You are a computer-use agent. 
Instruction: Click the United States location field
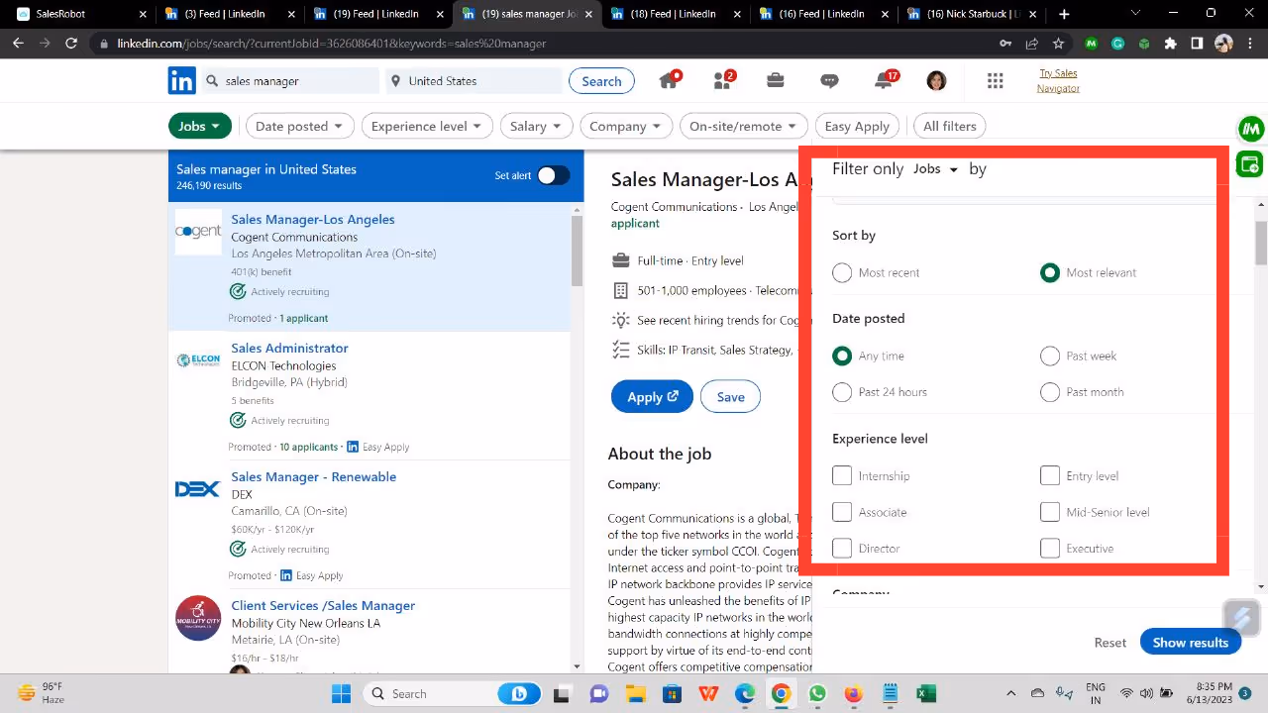point(474,81)
